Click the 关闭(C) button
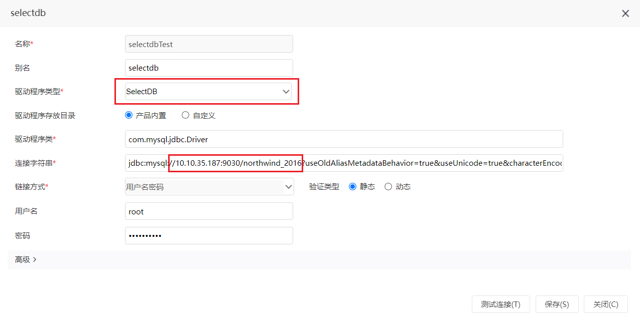Screen dimensions: 640x325 (x=606, y=304)
